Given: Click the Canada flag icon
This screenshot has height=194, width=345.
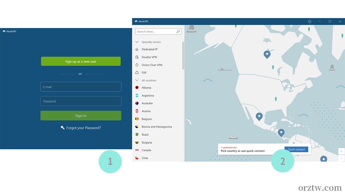Looking at the screenshot, I should (137, 150).
